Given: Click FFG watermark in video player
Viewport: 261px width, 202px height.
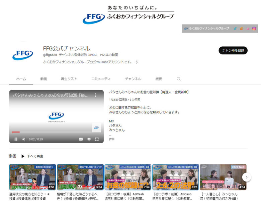Looking at the screenshot, I should 97,128.
